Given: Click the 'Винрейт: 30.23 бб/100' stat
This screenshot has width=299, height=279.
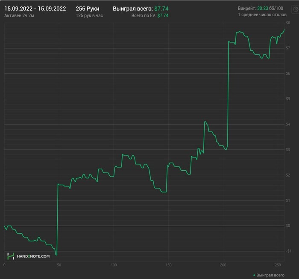Looking at the screenshot, I should [x=261, y=9].
